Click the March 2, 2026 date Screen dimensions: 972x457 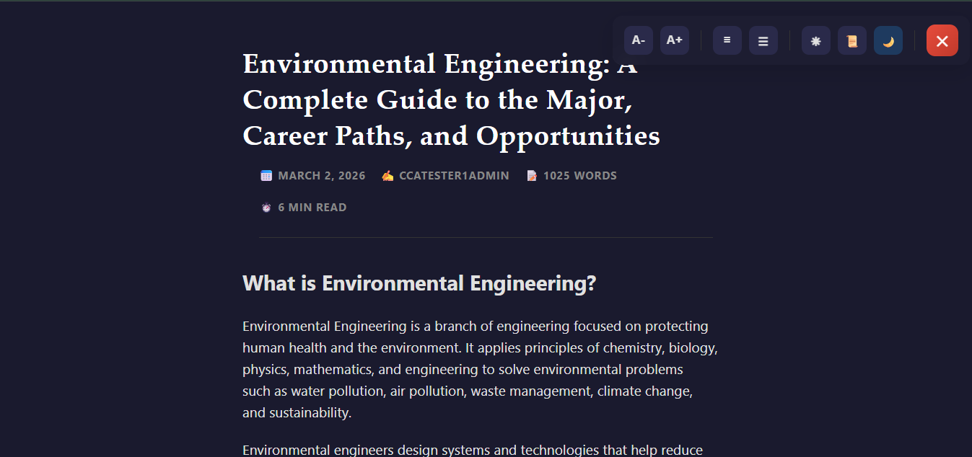coord(322,176)
